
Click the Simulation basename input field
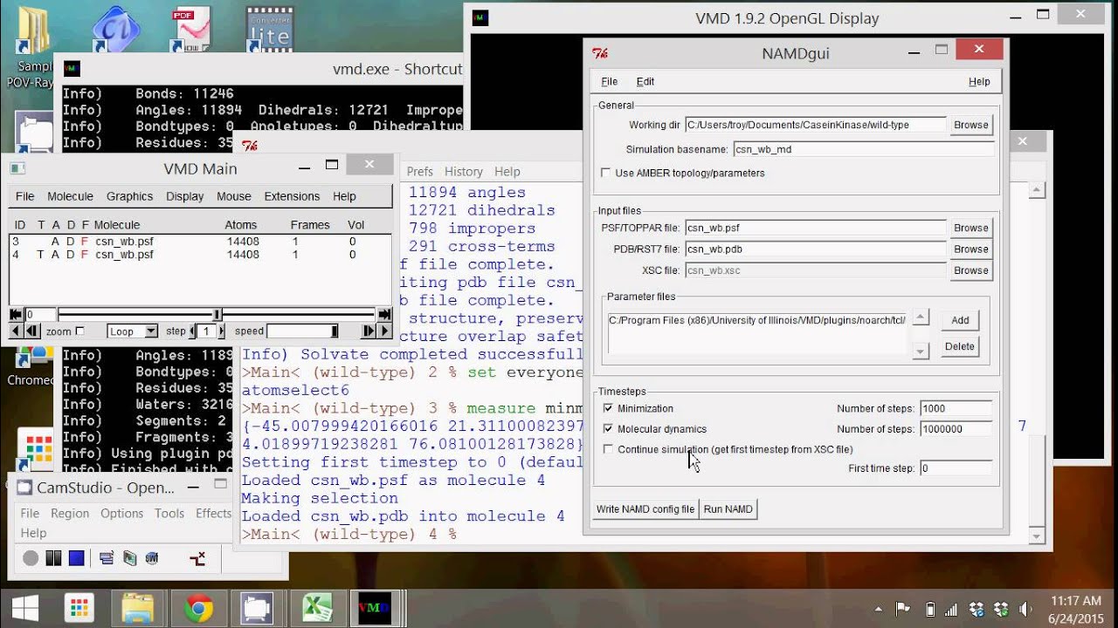point(863,149)
